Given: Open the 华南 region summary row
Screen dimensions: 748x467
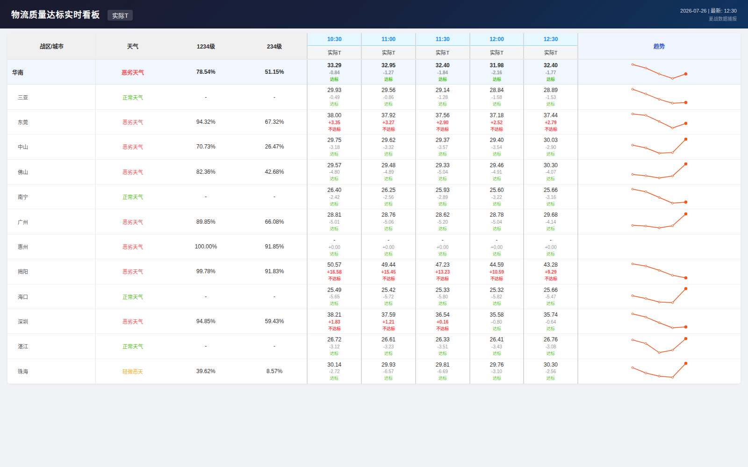Looking at the screenshot, I should [374, 72].
